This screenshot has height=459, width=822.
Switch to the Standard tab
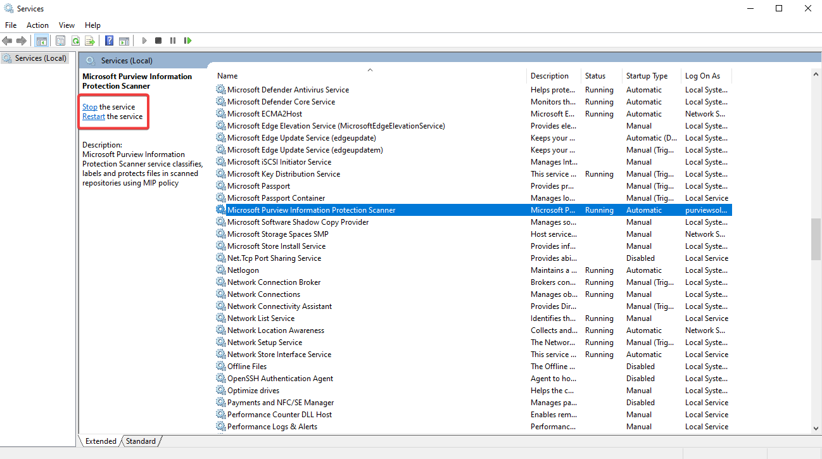pyautogui.click(x=141, y=441)
